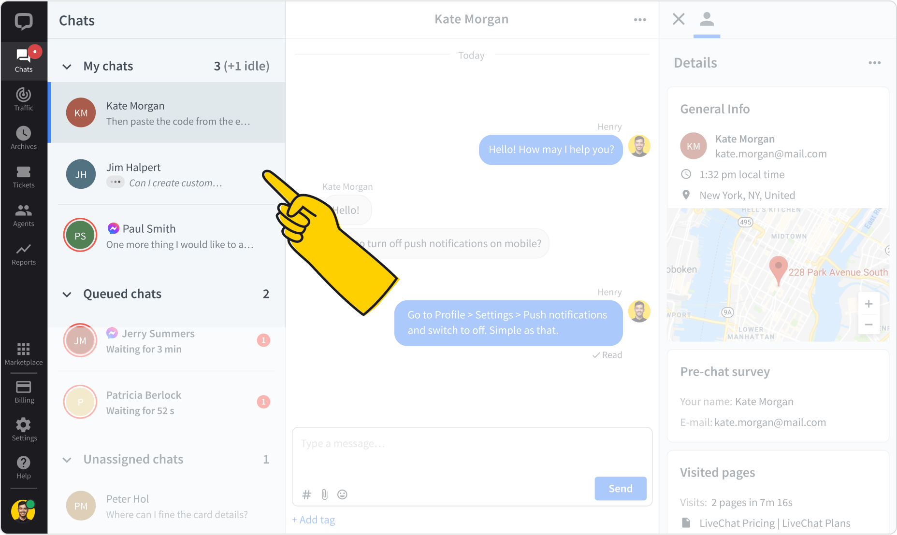The height and width of the screenshot is (535, 897).
Task: Collapse the My chats list
Action: point(67,67)
